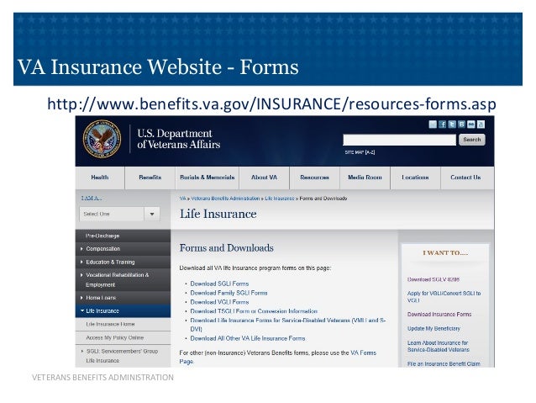Open the SITE MAP [A-Z] link
Viewport: 536px width, 403px height.
coord(360,152)
